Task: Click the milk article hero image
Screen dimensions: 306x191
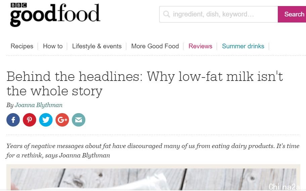Action: click(x=154, y=179)
